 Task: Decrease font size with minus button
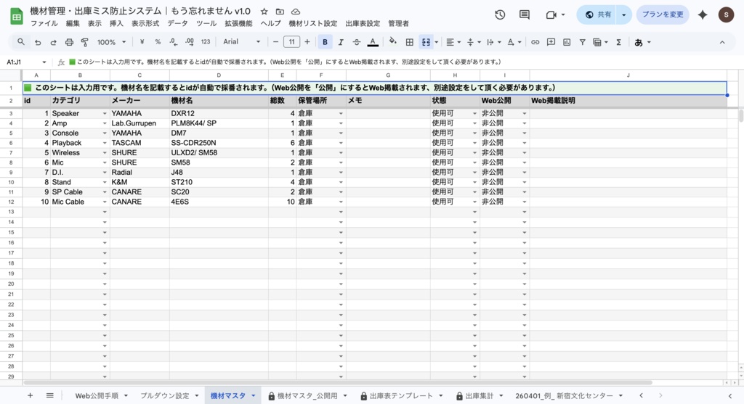tap(275, 42)
